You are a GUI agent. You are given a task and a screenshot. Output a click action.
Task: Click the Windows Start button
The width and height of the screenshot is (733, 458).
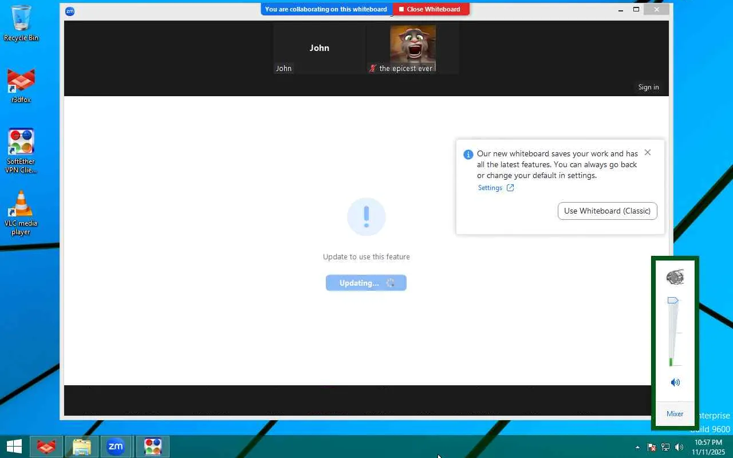click(14, 447)
